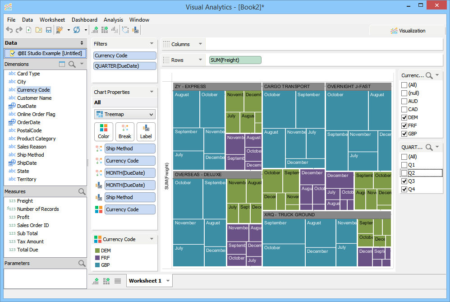Click the GBP teal legend swatch

[x=97, y=265]
